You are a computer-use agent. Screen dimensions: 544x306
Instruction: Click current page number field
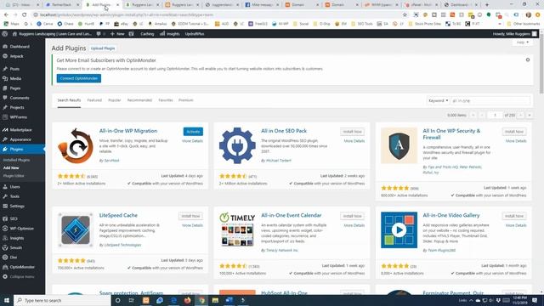point(495,116)
